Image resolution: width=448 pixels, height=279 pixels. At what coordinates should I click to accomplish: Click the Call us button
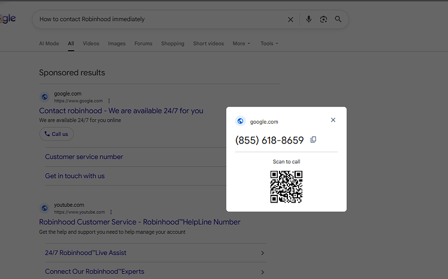56,134
